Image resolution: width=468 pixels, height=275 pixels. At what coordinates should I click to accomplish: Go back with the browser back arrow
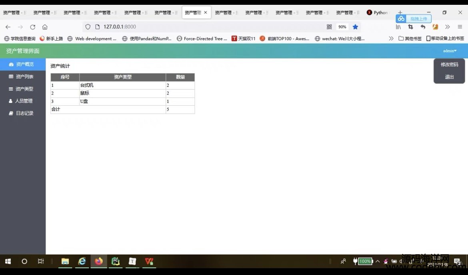(8, 27)
